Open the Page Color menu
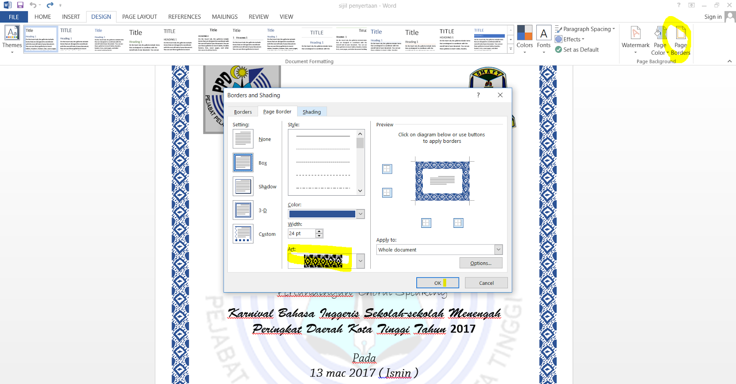Image resolution: width=736 pixels, height=384 pixels. tap(660, 40)
